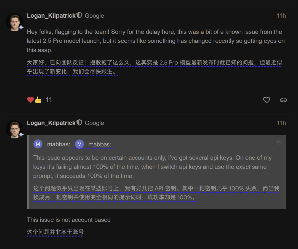Open Logan_Kilpatrick's profile from the first post username
The image size is (298, 249).
51,15
